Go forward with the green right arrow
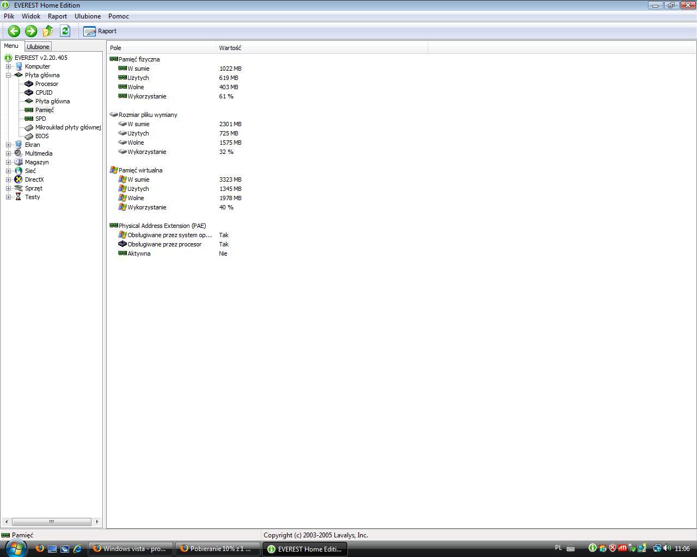Viewport: 697px width, 557px height. [31, 31]
